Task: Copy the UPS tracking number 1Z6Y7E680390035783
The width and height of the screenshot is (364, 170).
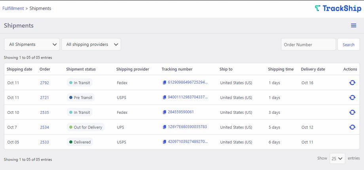Action: click(x=164, y=127)
